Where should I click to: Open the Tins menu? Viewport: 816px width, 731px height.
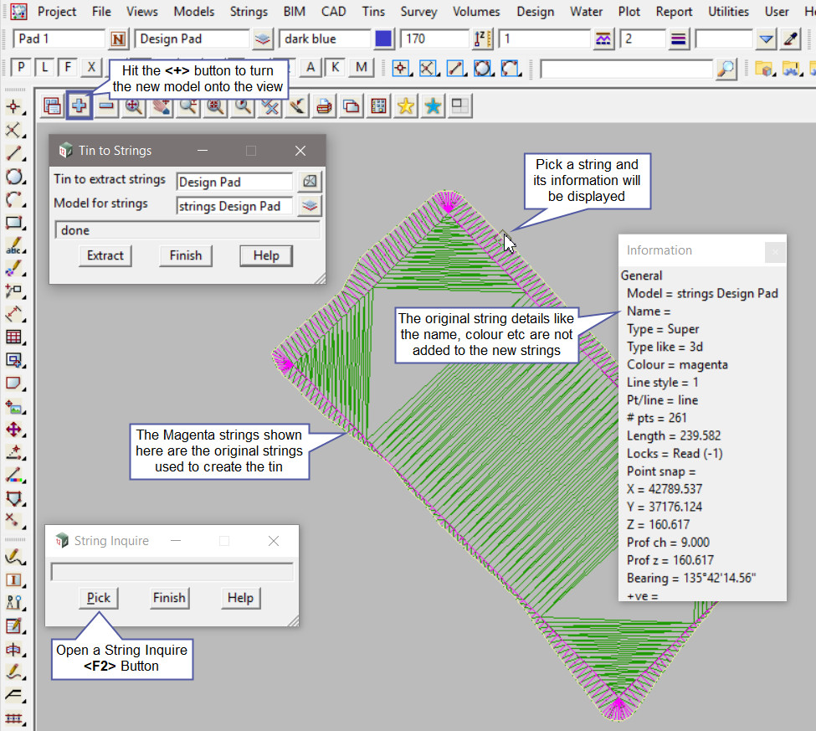click(373, 12)
